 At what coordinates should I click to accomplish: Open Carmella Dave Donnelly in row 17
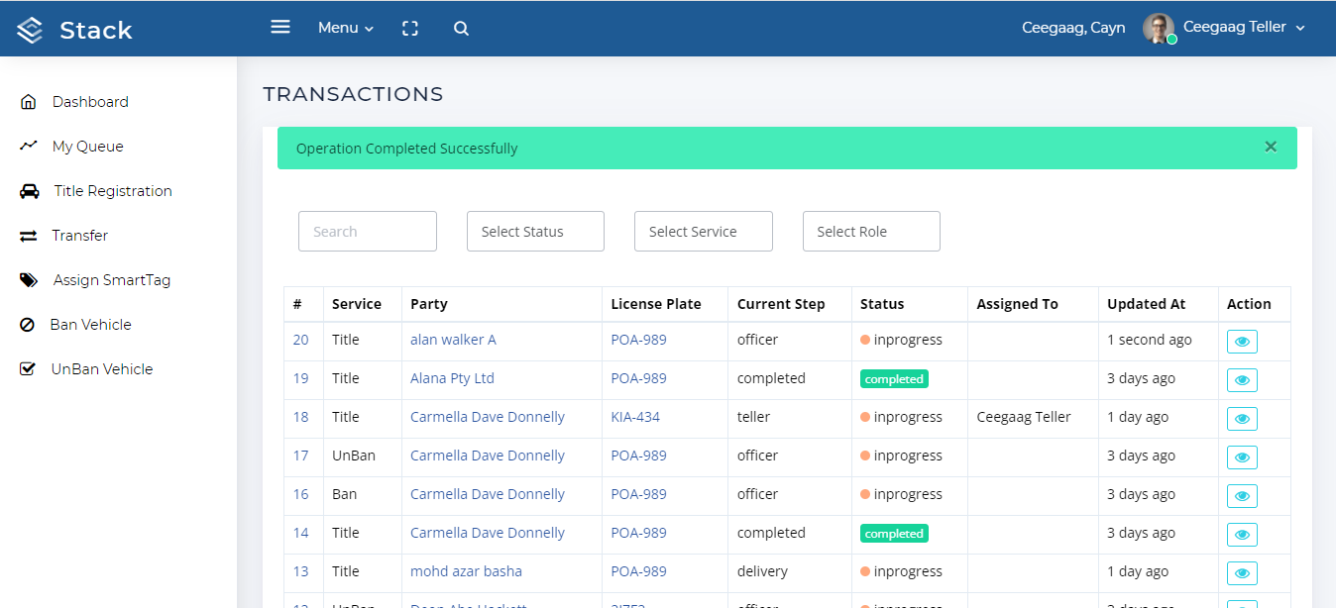pyautogui.click(x=488, y=456)
